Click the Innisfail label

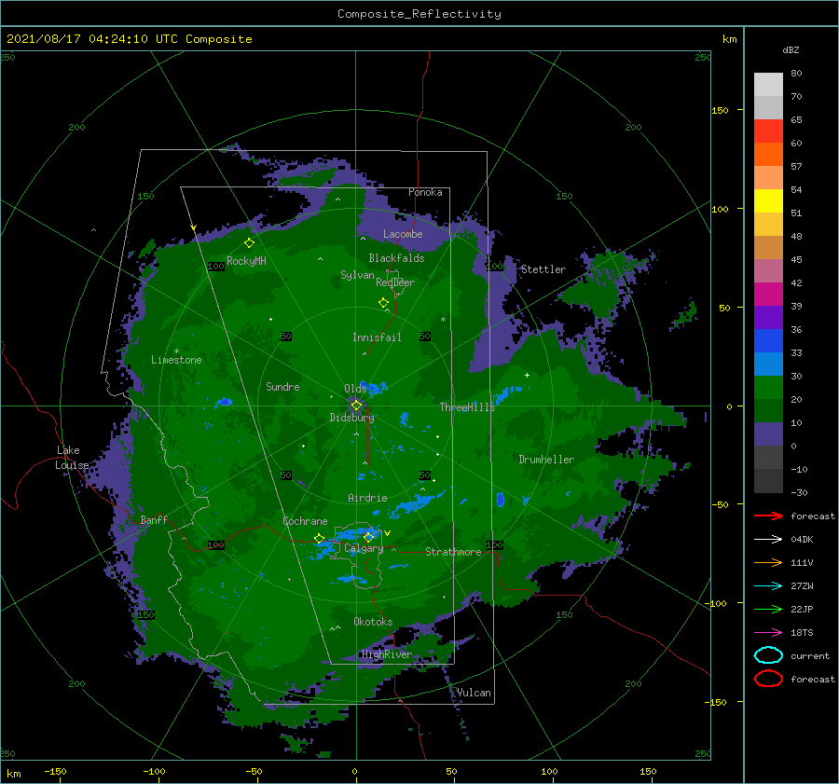(377, 337)
